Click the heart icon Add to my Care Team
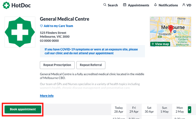The height and width of the screenshot is (119, 196). coord(42,26)
